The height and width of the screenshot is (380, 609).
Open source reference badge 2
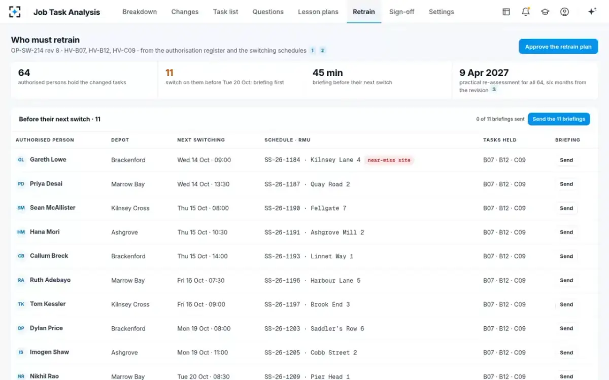322,50
